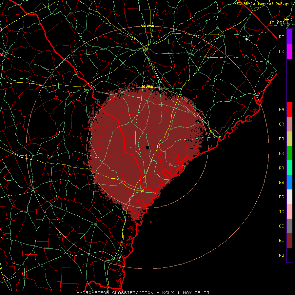Click the black radar site dot at center

click(x=148, y=147)
